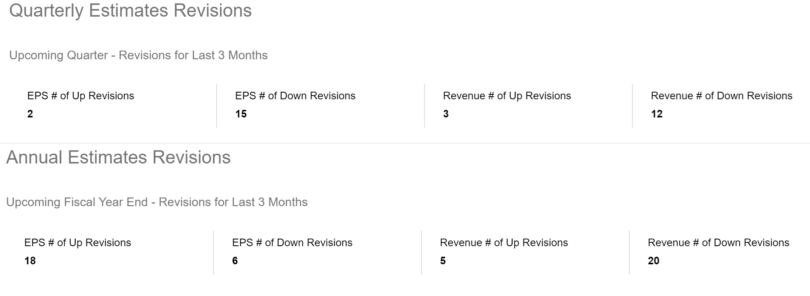Click annual EPS # of Down Revisions label
Viewport: 810px width, 296px height.
tap(292, 243)
